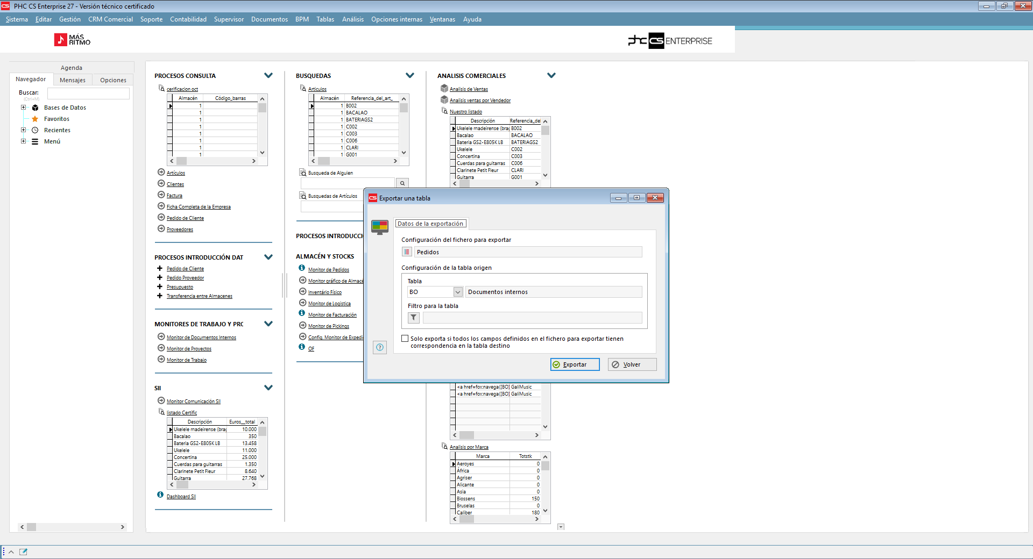Click the info icon beside Monitor de Pedidos
The image size is (1033, 559).
(x=302, y=268)
